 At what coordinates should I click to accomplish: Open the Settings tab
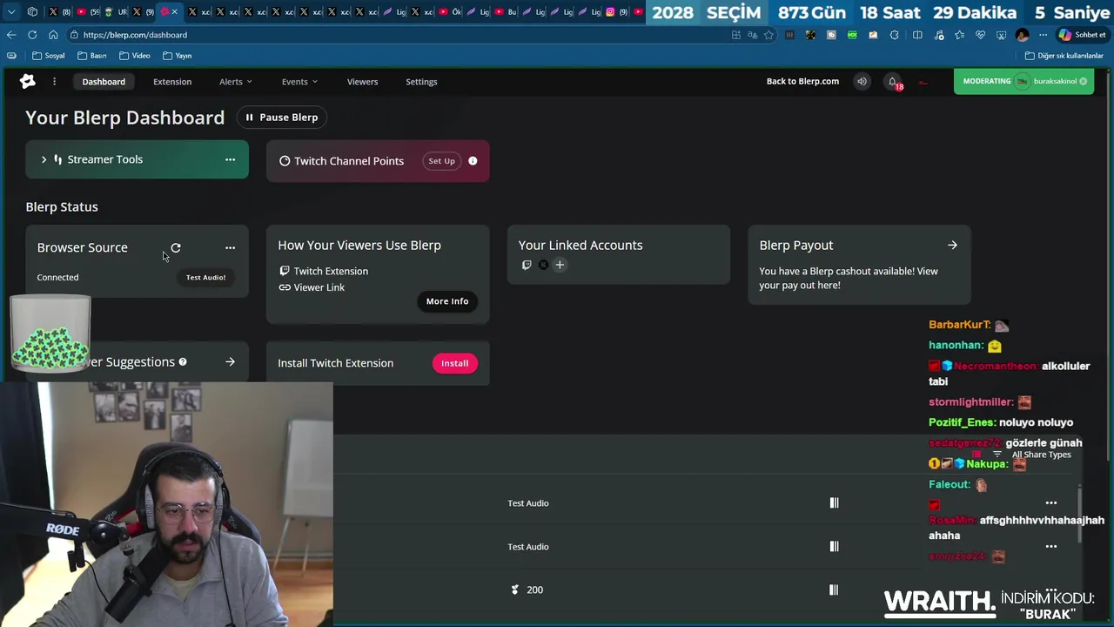[421, 82]
